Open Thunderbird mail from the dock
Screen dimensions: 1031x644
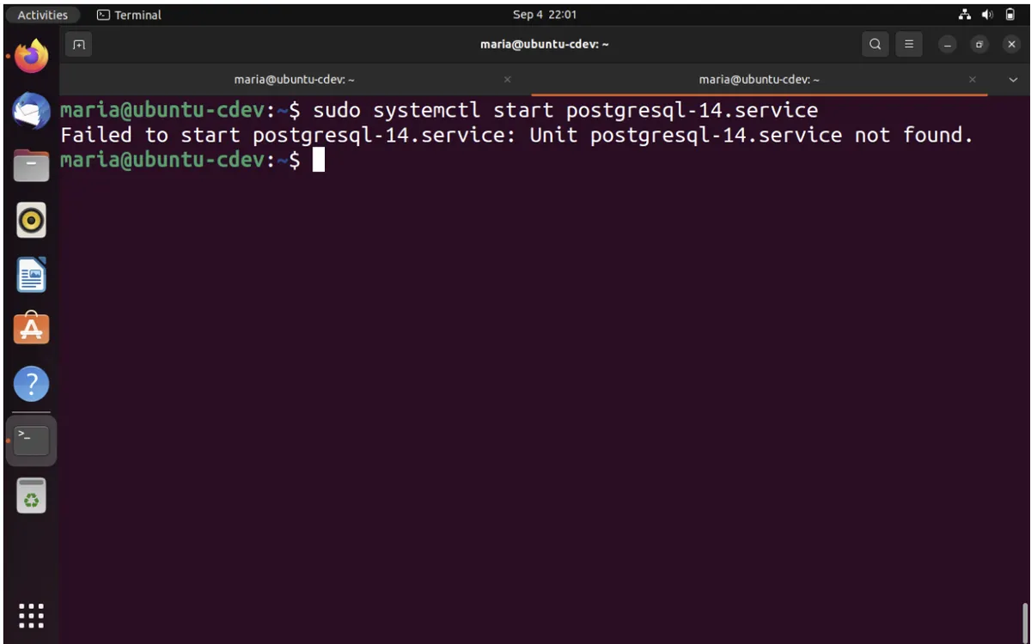pyautogui.click(x=32, y=111)
